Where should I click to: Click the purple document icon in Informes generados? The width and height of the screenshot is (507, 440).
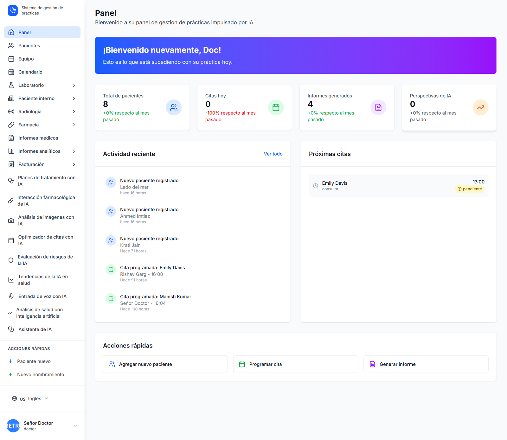pos(378,108)
